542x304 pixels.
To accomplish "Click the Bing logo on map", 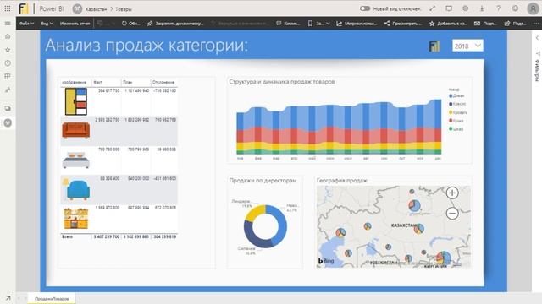I will point(326,261).
